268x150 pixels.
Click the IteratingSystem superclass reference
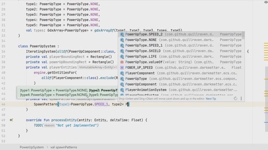click(41, 52)
